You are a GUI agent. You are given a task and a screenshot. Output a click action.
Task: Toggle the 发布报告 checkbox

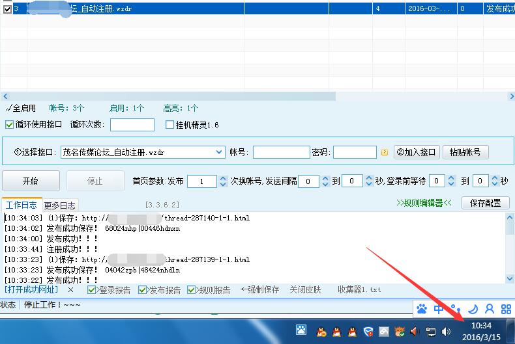click(x=142, y=289)
